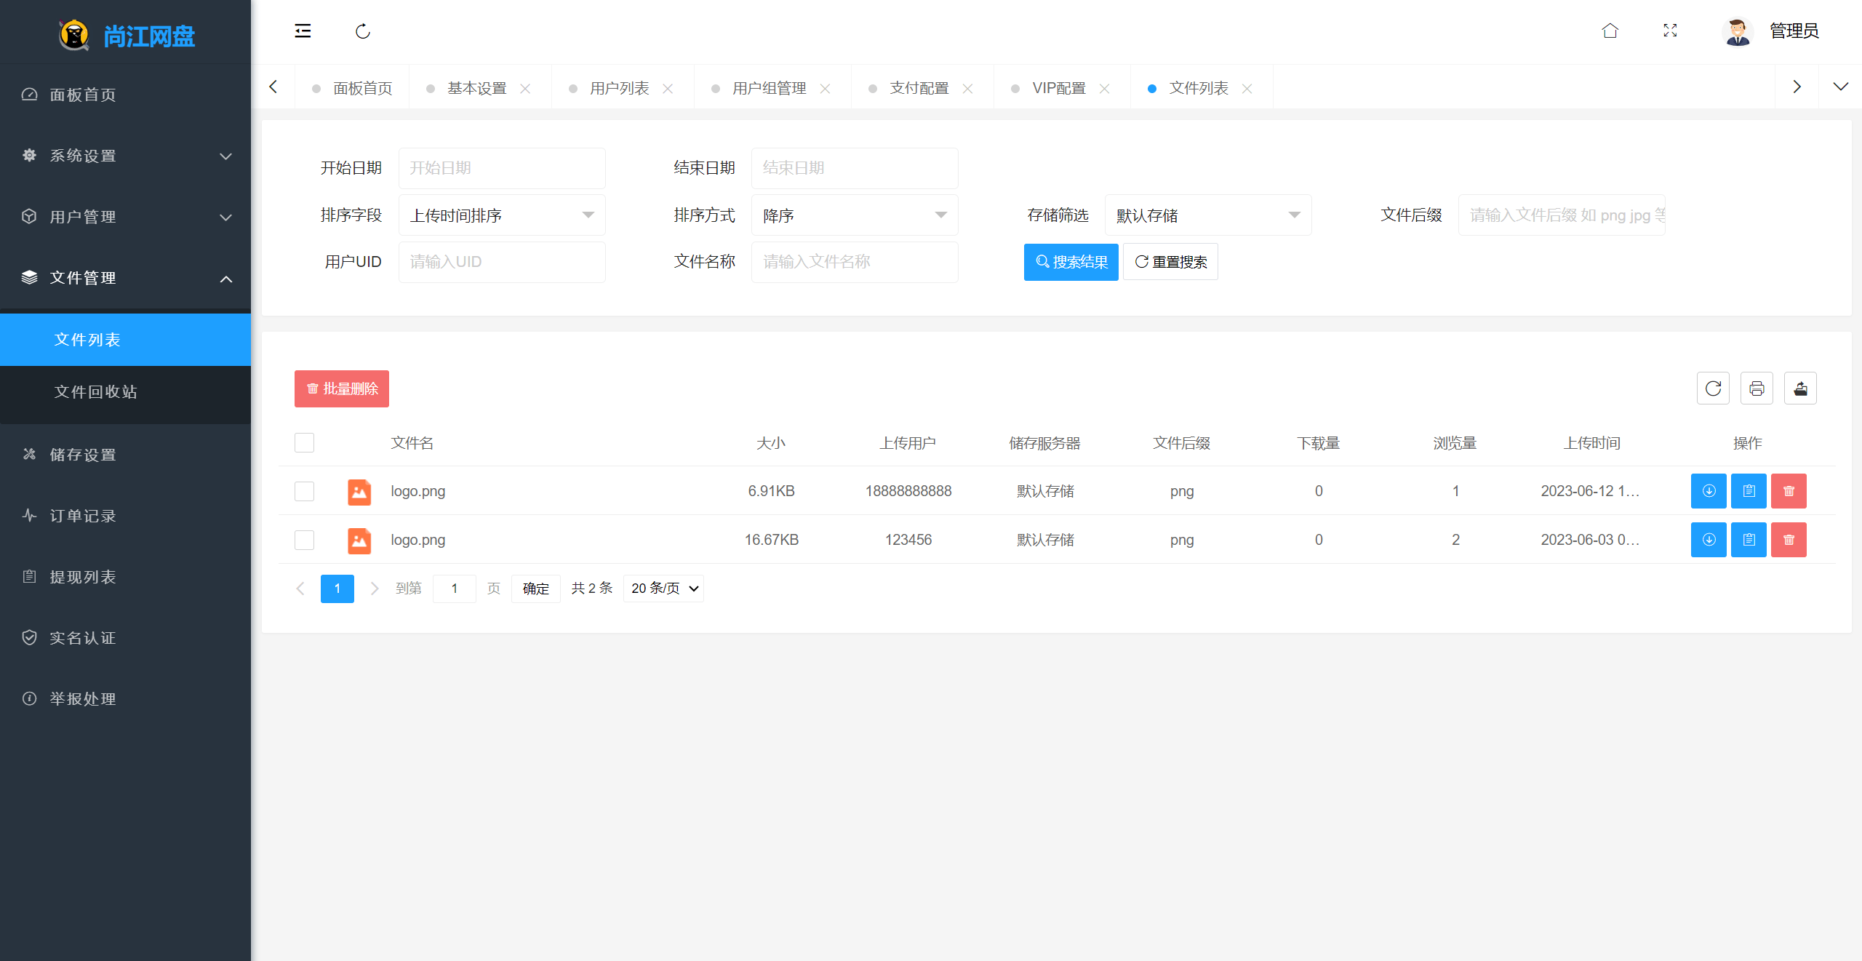Screen dimensions: 1862x961
Task: Switch to the 面板首页 tab
Action: click(x=352, y=88)
